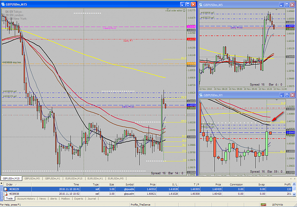The image size is (297, 207).
Task: Open the EURUSDm,H1 chart tab
Action: [x=95, y=179]
